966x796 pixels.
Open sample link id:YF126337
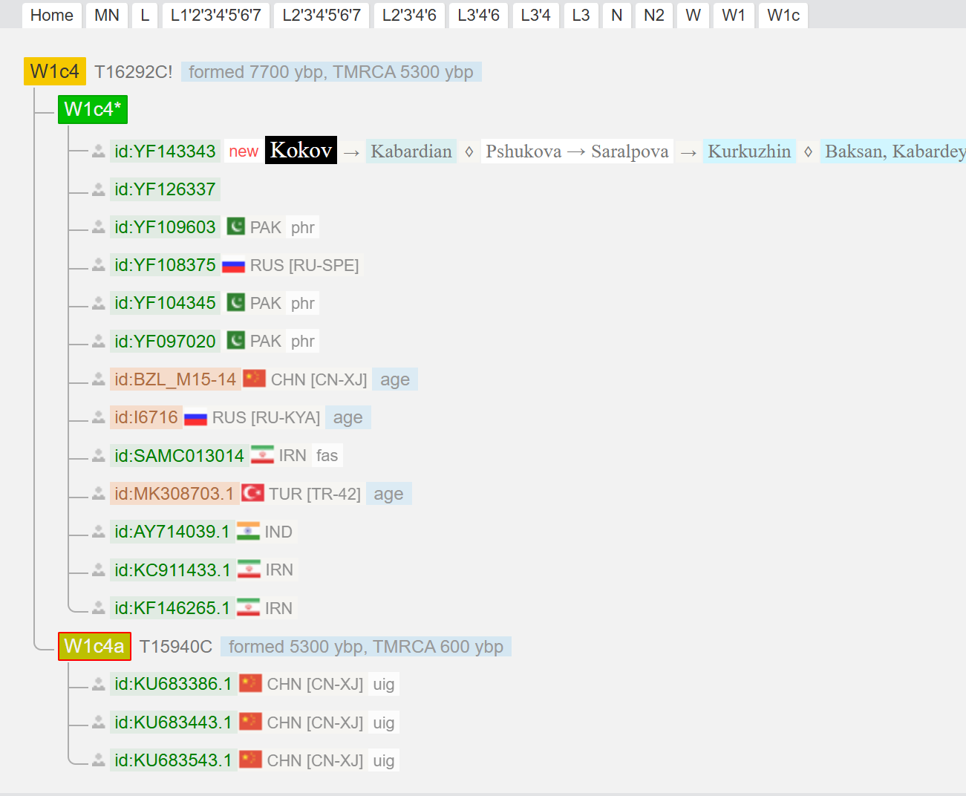click(165, 189)
